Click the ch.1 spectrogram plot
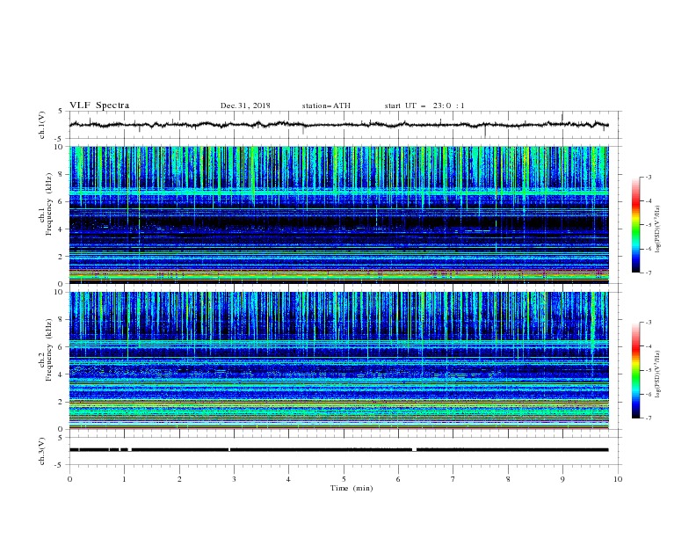 click(x=338, y=214)
